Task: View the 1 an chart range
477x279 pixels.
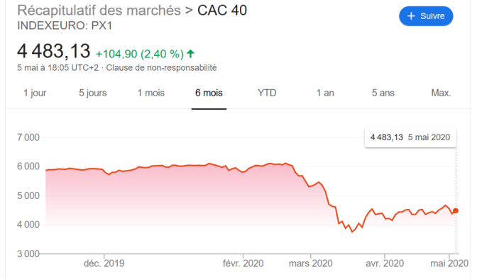Action: click(x=325, y=93)
